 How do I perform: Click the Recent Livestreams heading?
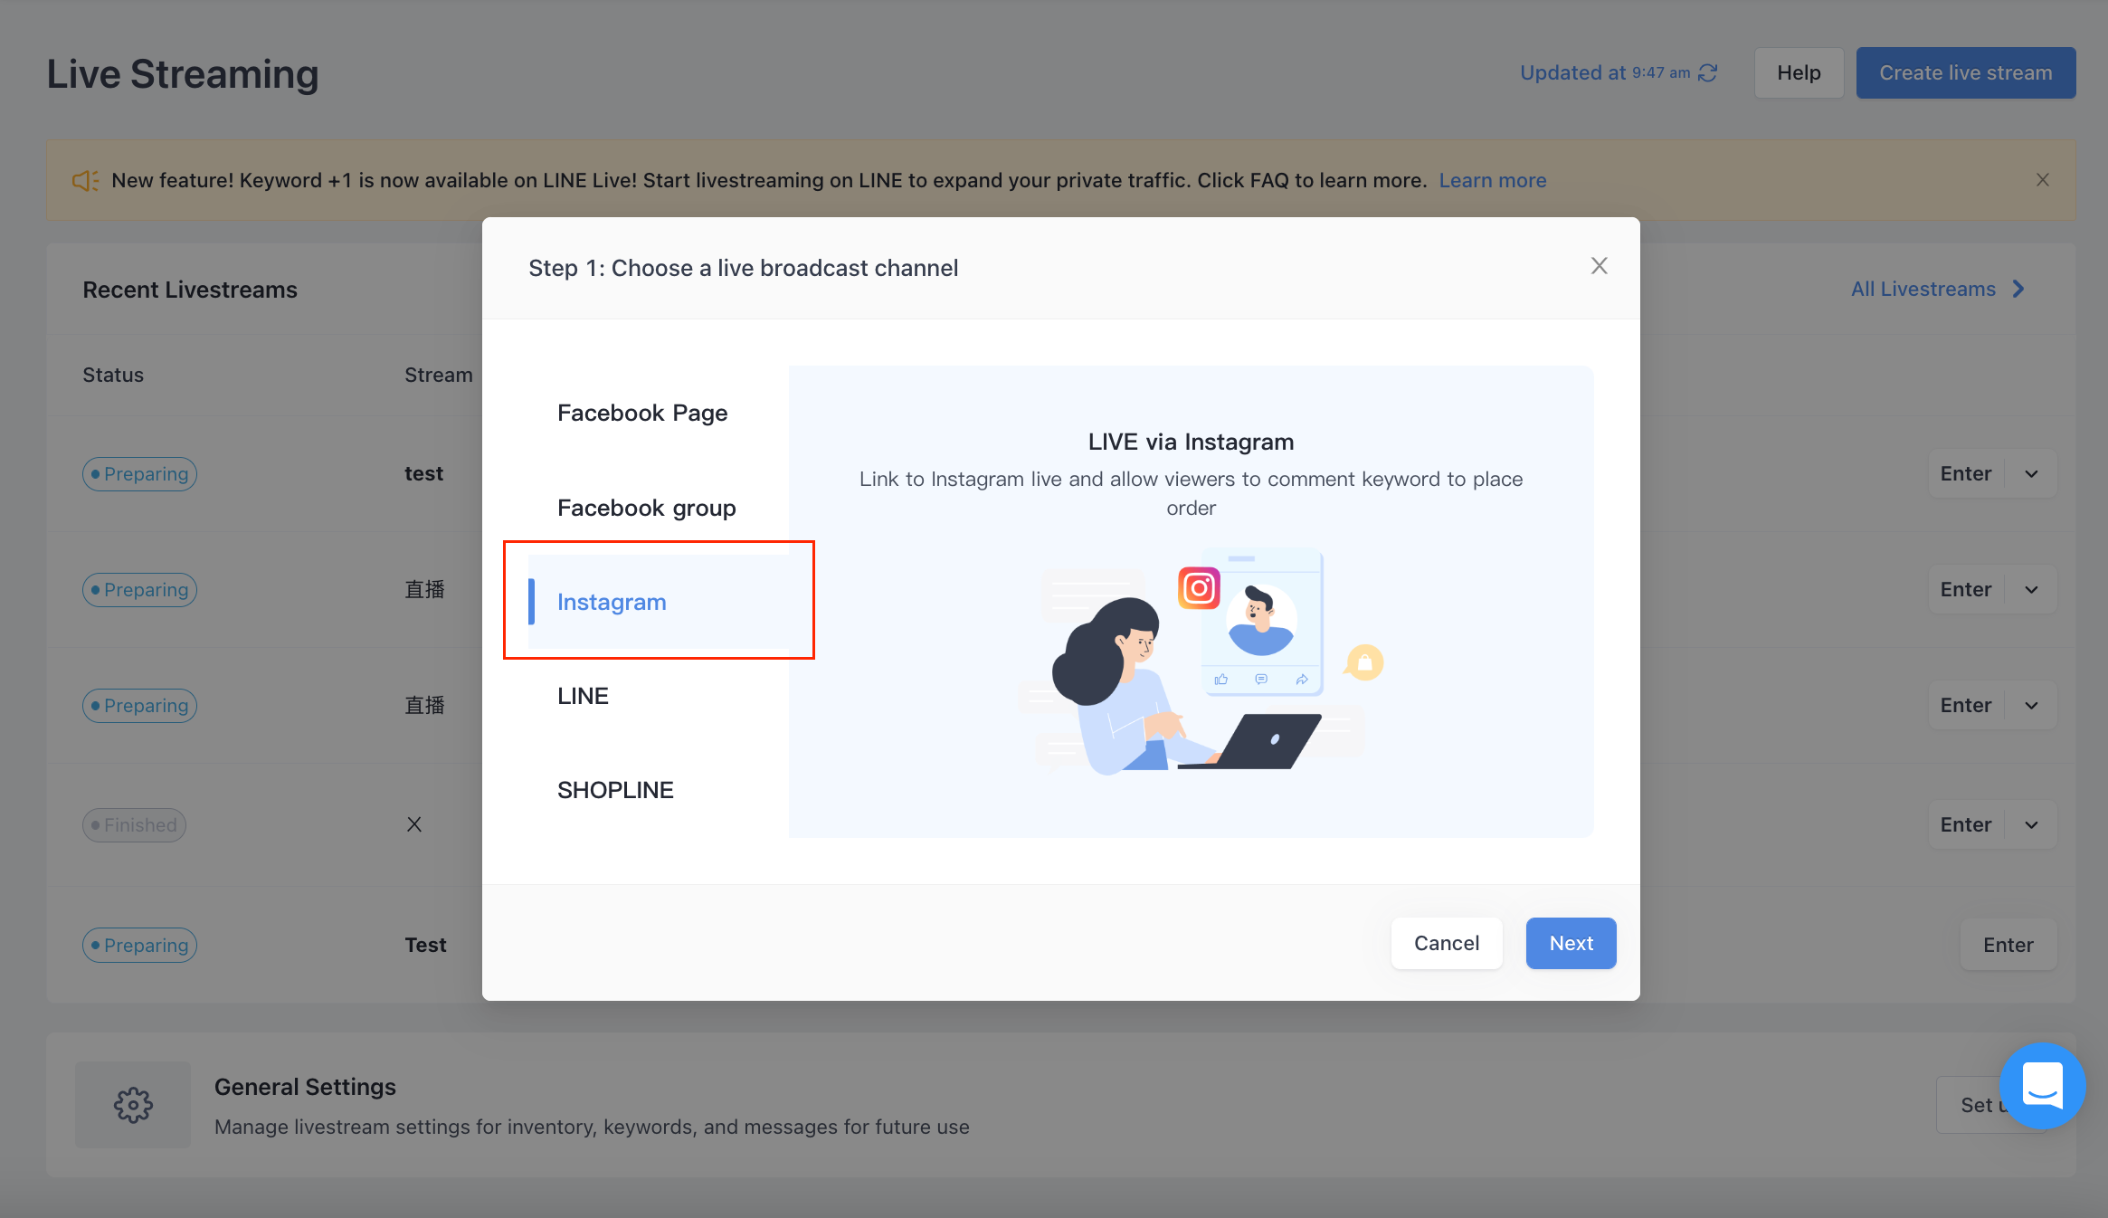190,290
